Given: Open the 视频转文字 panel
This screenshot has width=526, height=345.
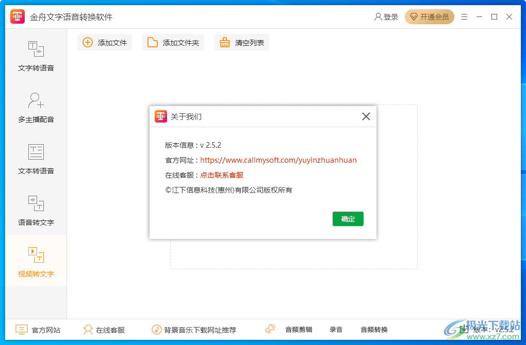Looking at the screenshot, I should [35, 261].
